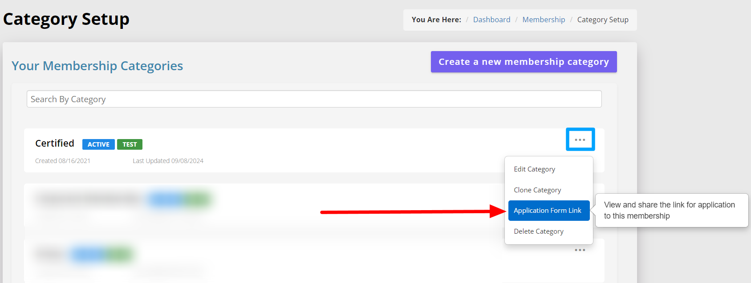Focus the Search By Category field

[314, 99]
